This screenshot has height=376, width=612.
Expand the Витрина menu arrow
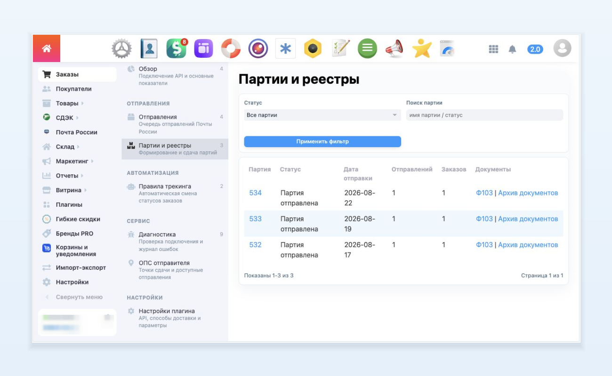(85, 190)
